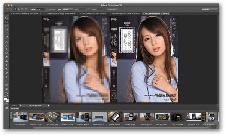Open the Style dropdown set to Normal
This screenshot has width=225, height=135.
pos(67,9)
